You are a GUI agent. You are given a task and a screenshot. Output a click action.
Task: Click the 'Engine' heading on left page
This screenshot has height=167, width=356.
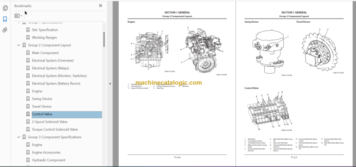pyautogui.click(x=131, y=22)
